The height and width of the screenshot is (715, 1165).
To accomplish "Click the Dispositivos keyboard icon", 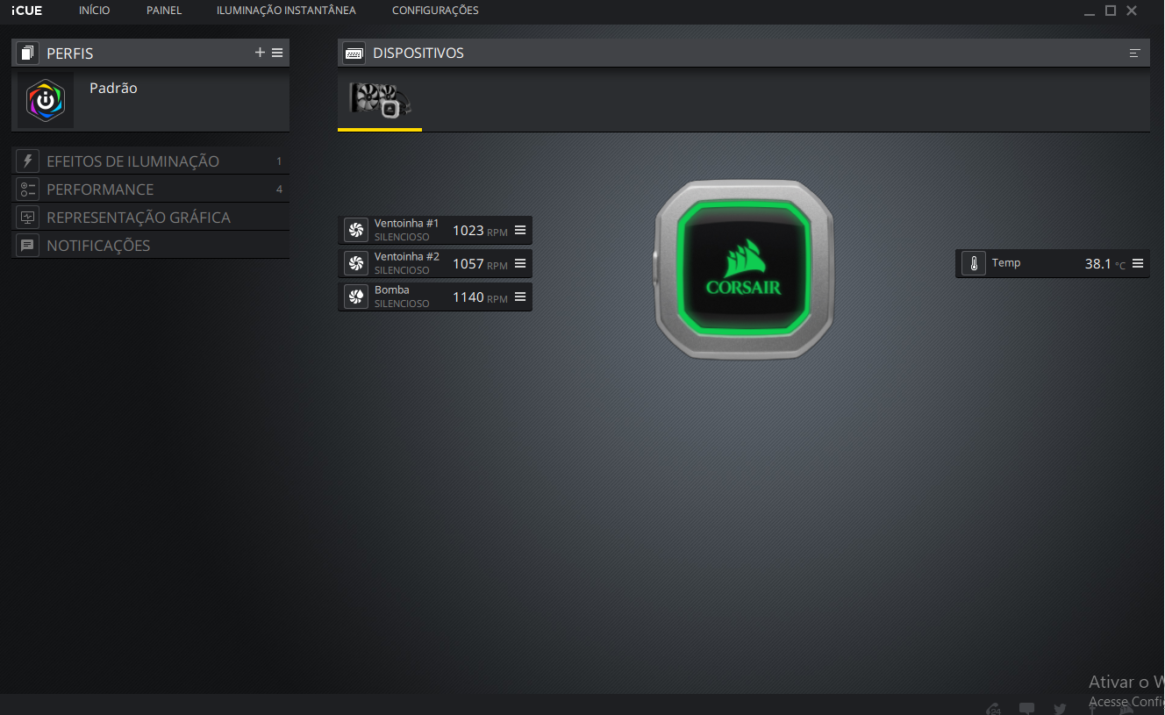I will pos(354,53).
